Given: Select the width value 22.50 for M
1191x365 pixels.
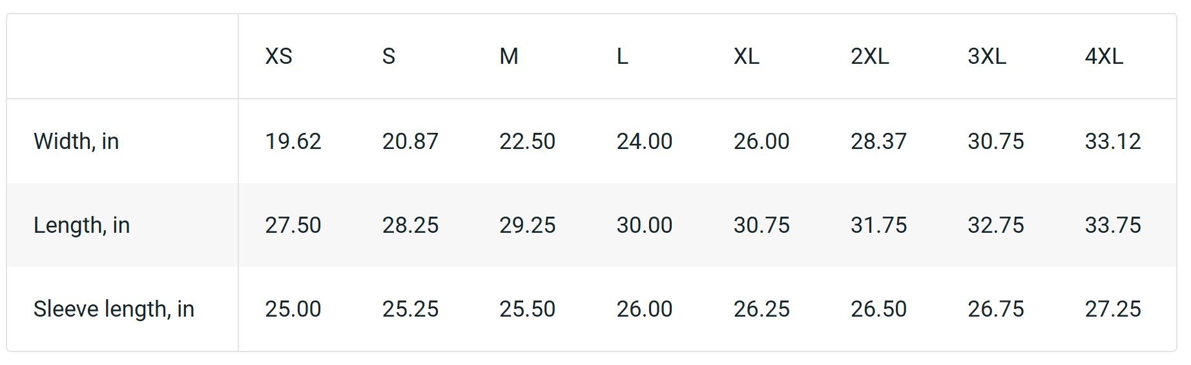Looking at the screenshot, I should (x=527, y=141).
